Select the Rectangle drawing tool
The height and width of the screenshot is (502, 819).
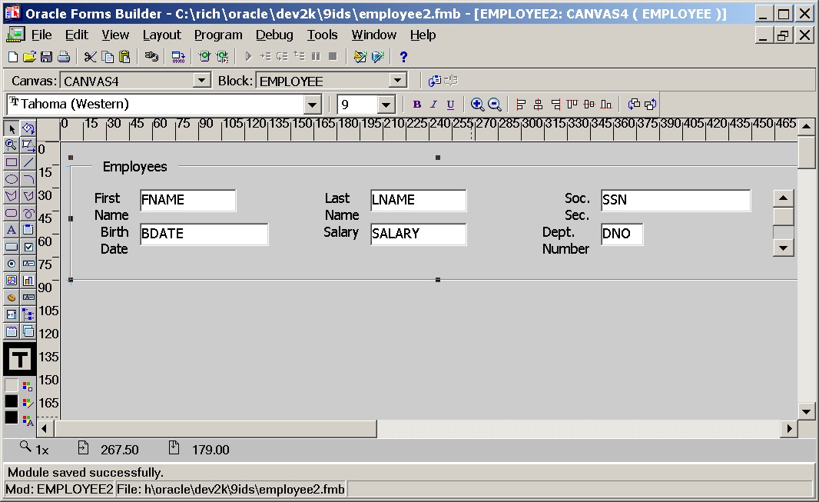click(x=11, y=162)
